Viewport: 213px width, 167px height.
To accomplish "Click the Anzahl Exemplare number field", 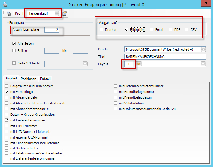I will tap(52, 30).
